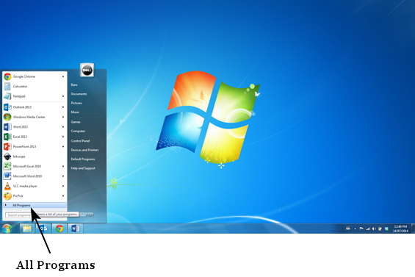The height and width of the screenshot is (277, 415).
Task: Click the Windows Start orb
Action: [7, 229]
